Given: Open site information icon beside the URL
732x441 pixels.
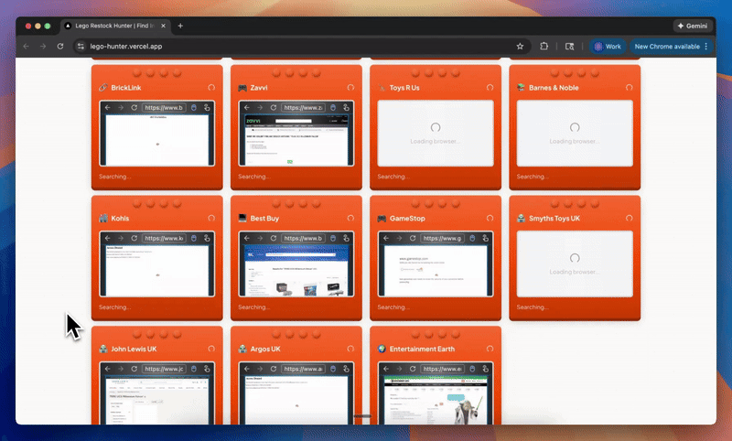Looking at the screenshot, I should pos(81,46).
